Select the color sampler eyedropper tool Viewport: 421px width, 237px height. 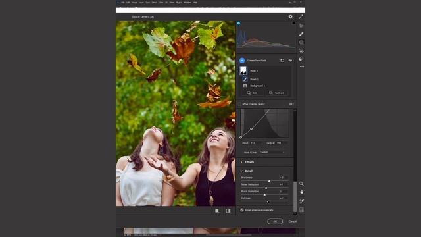[x=301, y=201]
